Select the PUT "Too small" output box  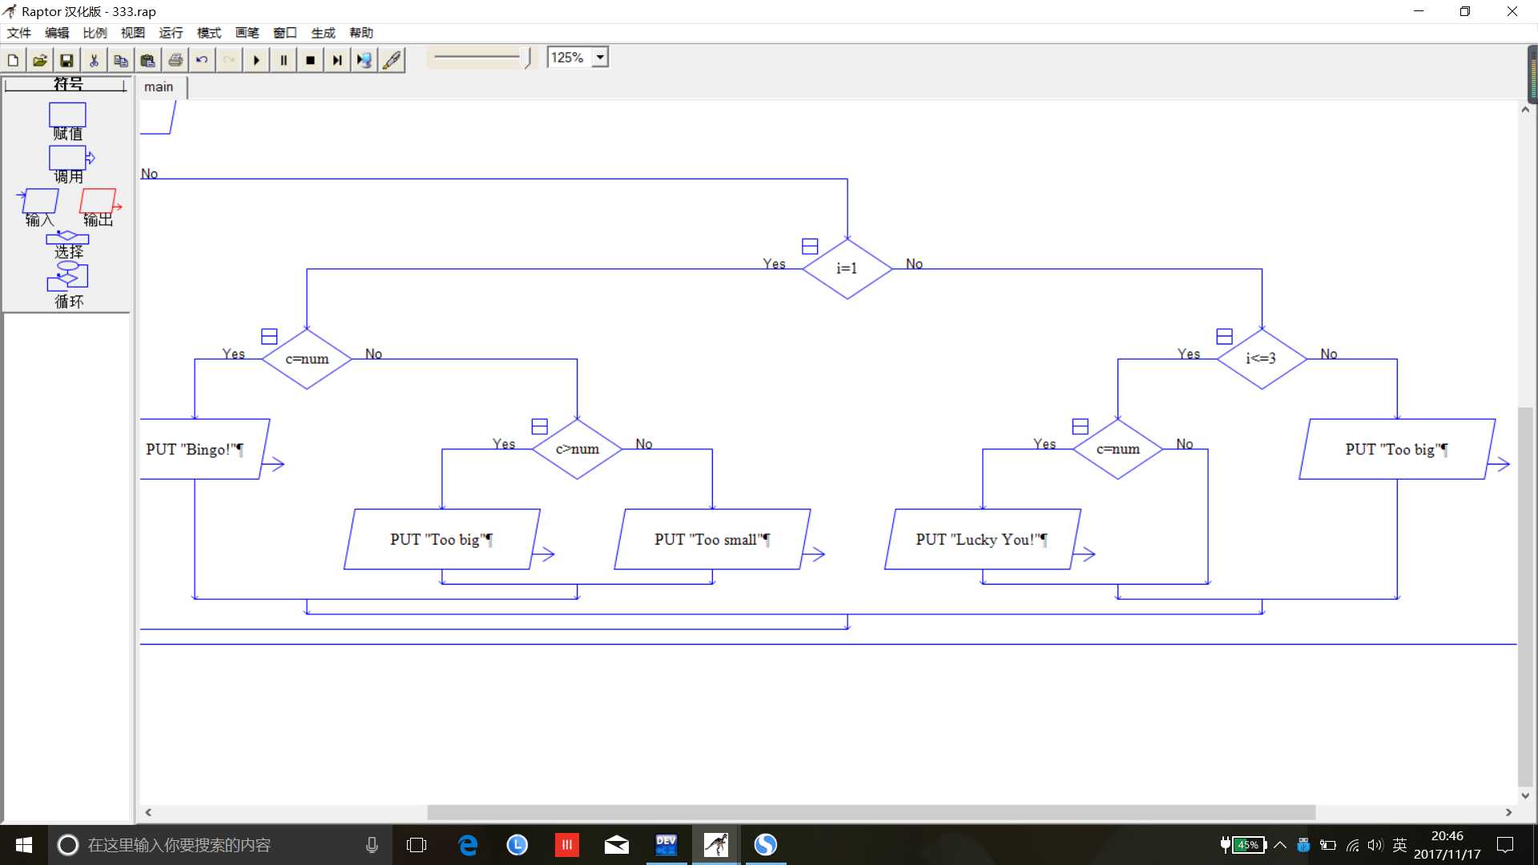(x=712, y=539)
